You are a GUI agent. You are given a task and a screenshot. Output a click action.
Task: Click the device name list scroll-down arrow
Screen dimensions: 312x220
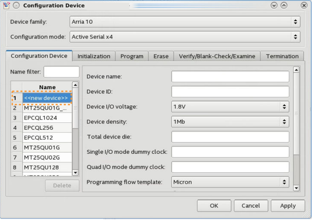pos(75,172)
